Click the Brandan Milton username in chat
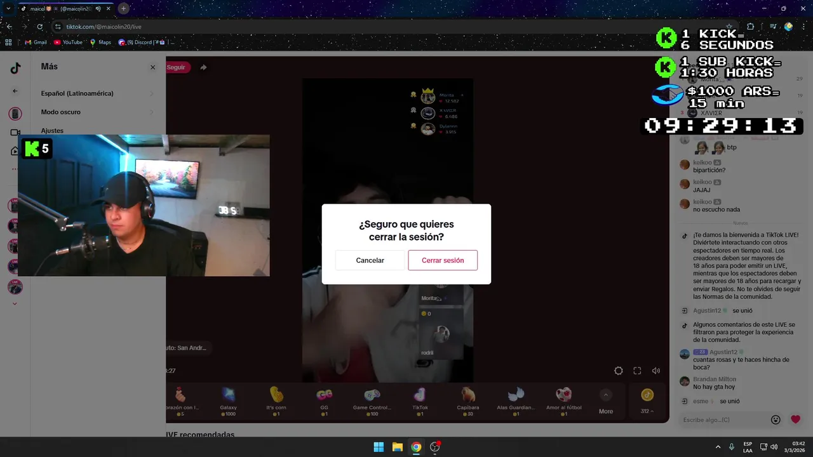This screenshot has height=457, width=813. pos(715,379)
